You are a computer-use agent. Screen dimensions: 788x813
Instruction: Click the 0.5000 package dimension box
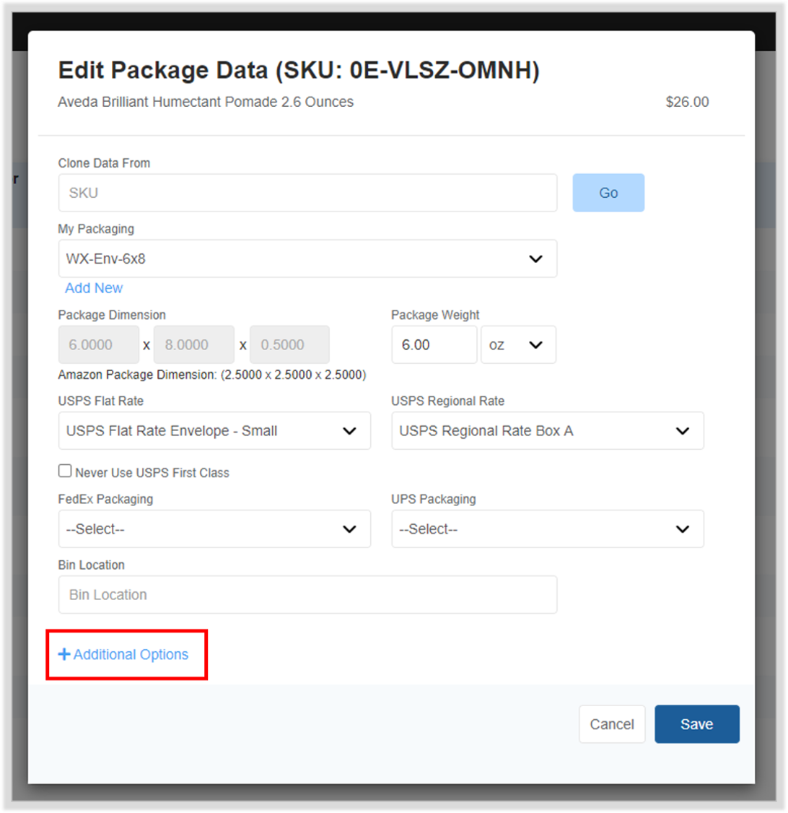click(x=289, y=345)
